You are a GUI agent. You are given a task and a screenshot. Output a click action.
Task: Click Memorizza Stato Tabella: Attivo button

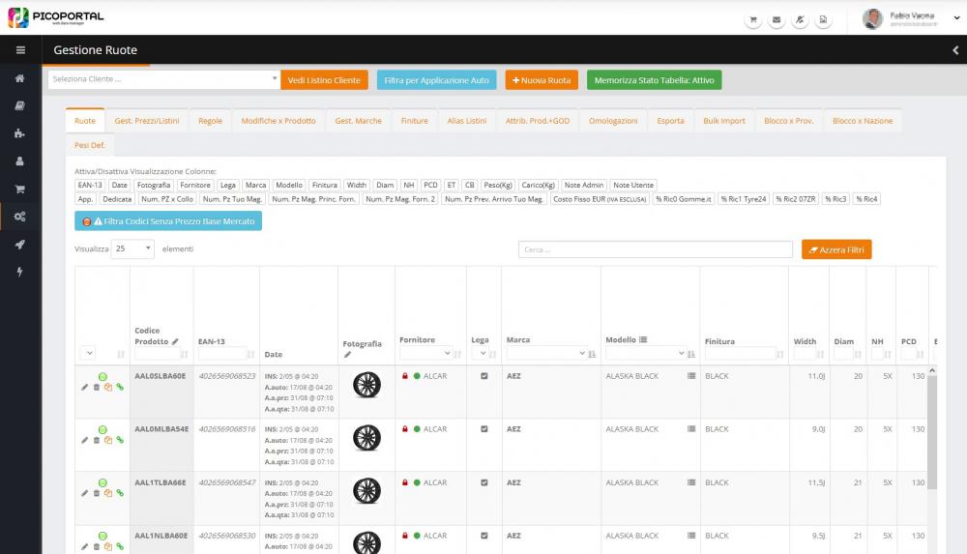pos(655,80)
